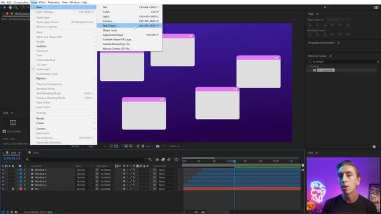Open blending Mode dropdown for BG layer
Screen dimensions: 381x214
(83, 189)
